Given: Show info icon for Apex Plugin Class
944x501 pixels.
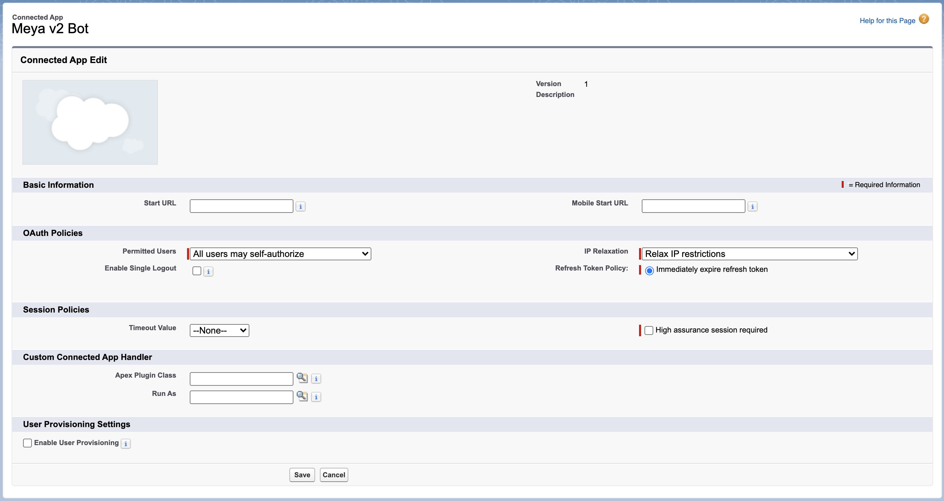Looking at the screenshot, I should (x=316, y=379).
